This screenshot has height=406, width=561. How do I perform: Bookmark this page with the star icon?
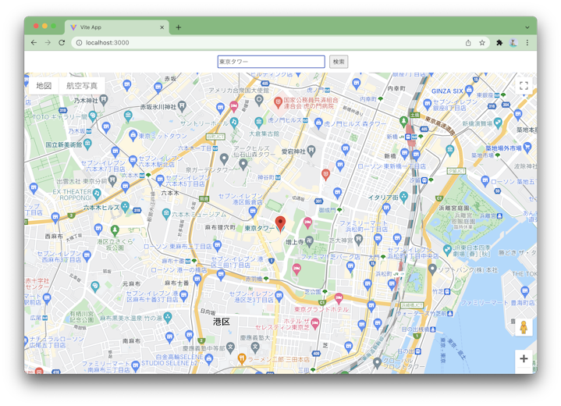[x=482, y=43]
